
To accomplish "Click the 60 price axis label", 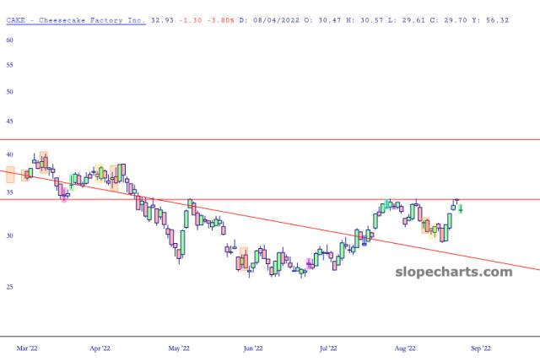I will coord(8,64).
